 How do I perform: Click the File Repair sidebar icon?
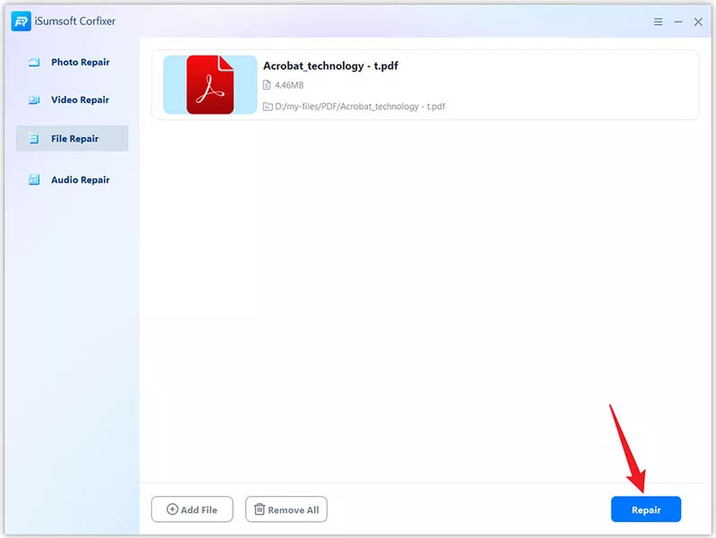pos(34,139)
